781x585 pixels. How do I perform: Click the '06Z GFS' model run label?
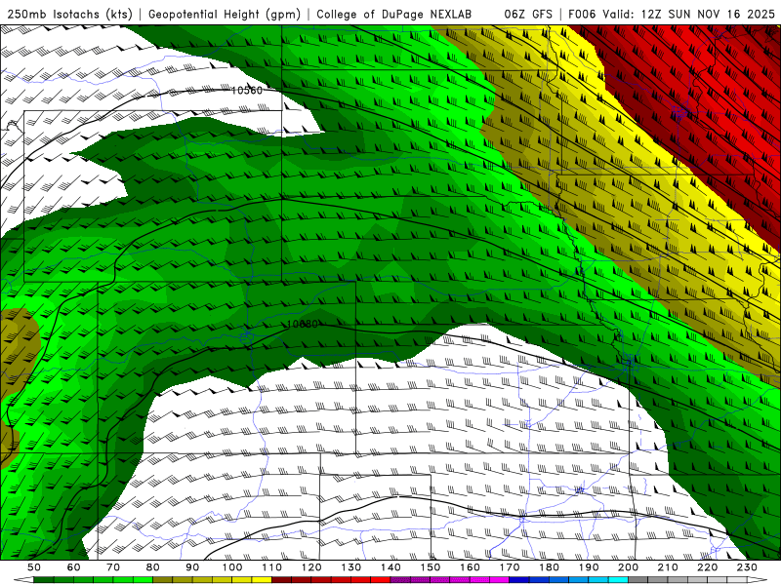(528, 14)
